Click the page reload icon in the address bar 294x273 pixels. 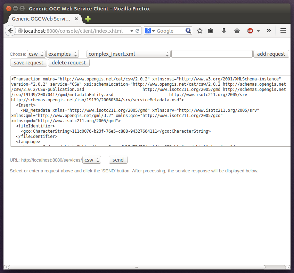137,31
